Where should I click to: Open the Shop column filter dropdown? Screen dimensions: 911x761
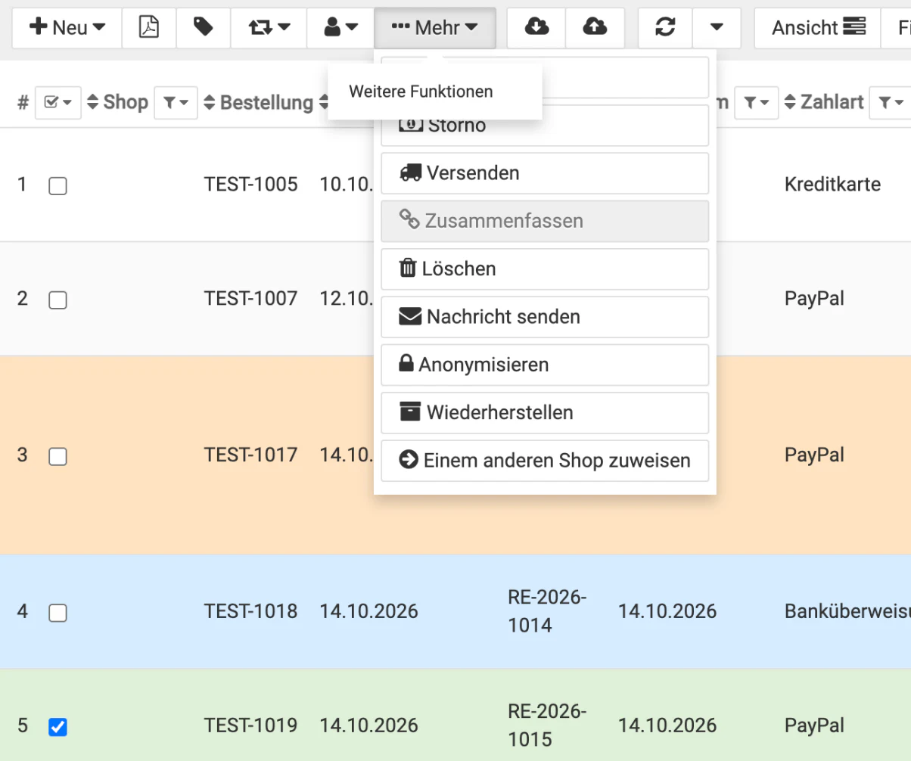point(176,102)
